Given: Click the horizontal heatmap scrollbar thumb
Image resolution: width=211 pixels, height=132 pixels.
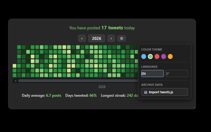Looking at the screenshot, I should (78, 81).
